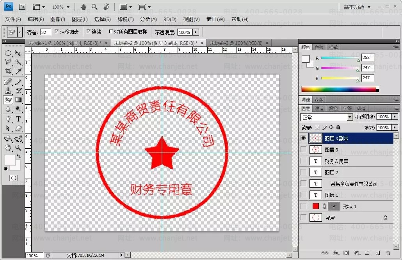
Task: Delete layer with trash icon
Action: [x=388, y=253]
